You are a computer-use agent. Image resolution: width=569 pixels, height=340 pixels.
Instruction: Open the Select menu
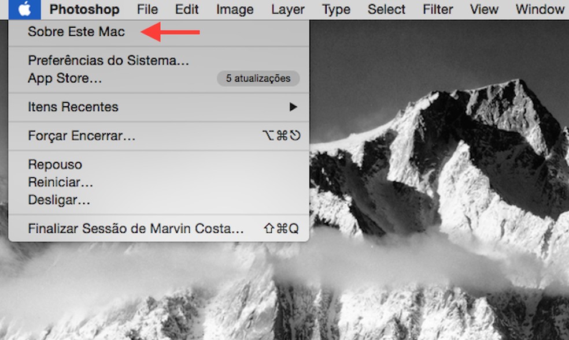pos(386,9)
